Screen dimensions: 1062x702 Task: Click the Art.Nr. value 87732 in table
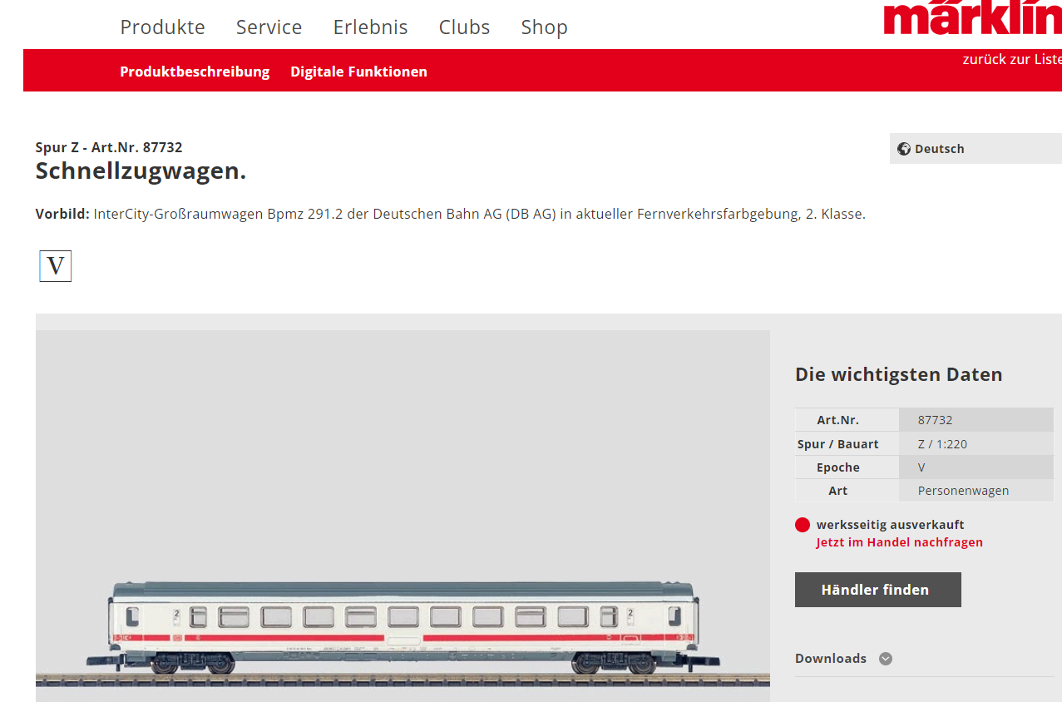point(935,420)
